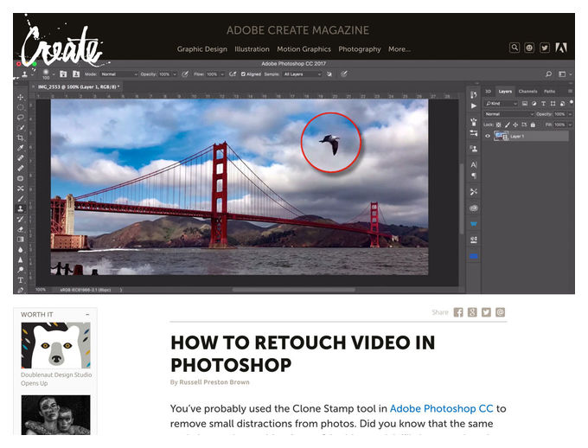Image resolution: width=588 pixels, height=448 pixels.
Task: Select the Eraser tool
Action: pos(20,229)
